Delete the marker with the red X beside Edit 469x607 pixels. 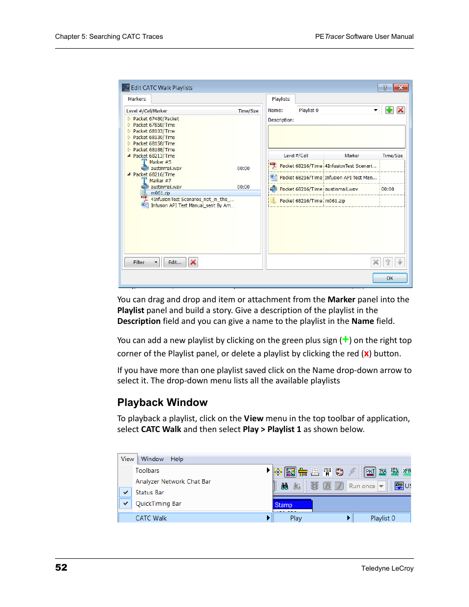[193, 262]
